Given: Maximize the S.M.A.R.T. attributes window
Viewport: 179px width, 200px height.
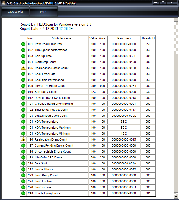Looking at the screenshot, I should click(163, 2).
